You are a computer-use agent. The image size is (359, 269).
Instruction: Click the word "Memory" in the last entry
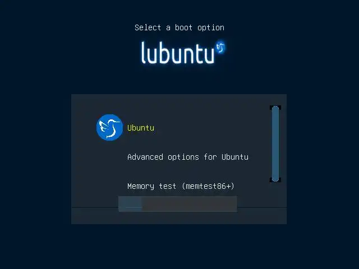click(x=141, y=186)
